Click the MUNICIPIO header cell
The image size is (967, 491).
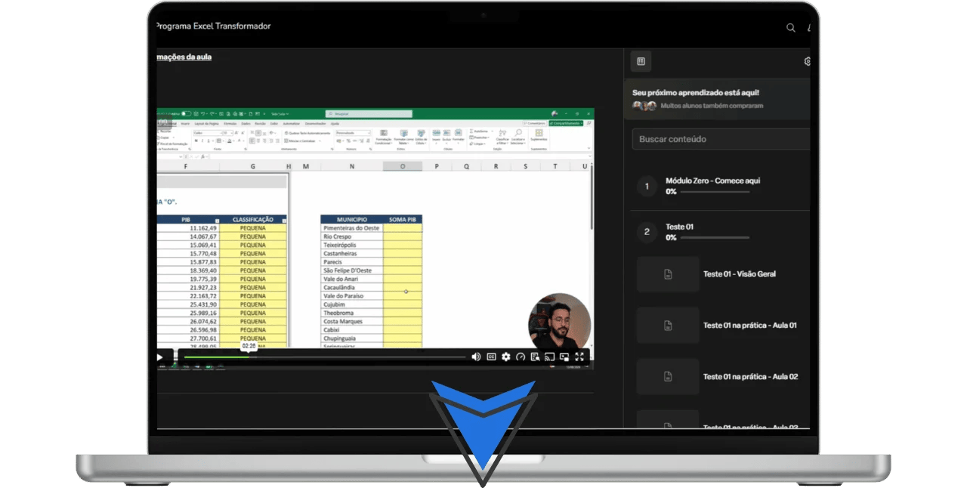(351, 219)
